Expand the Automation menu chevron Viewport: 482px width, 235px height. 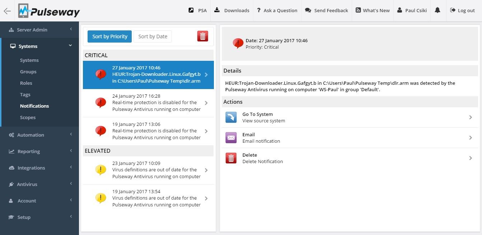[71, 134]
